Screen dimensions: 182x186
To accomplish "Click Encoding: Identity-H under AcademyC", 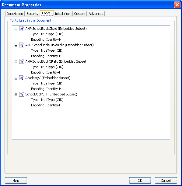I will click(46, 89).
